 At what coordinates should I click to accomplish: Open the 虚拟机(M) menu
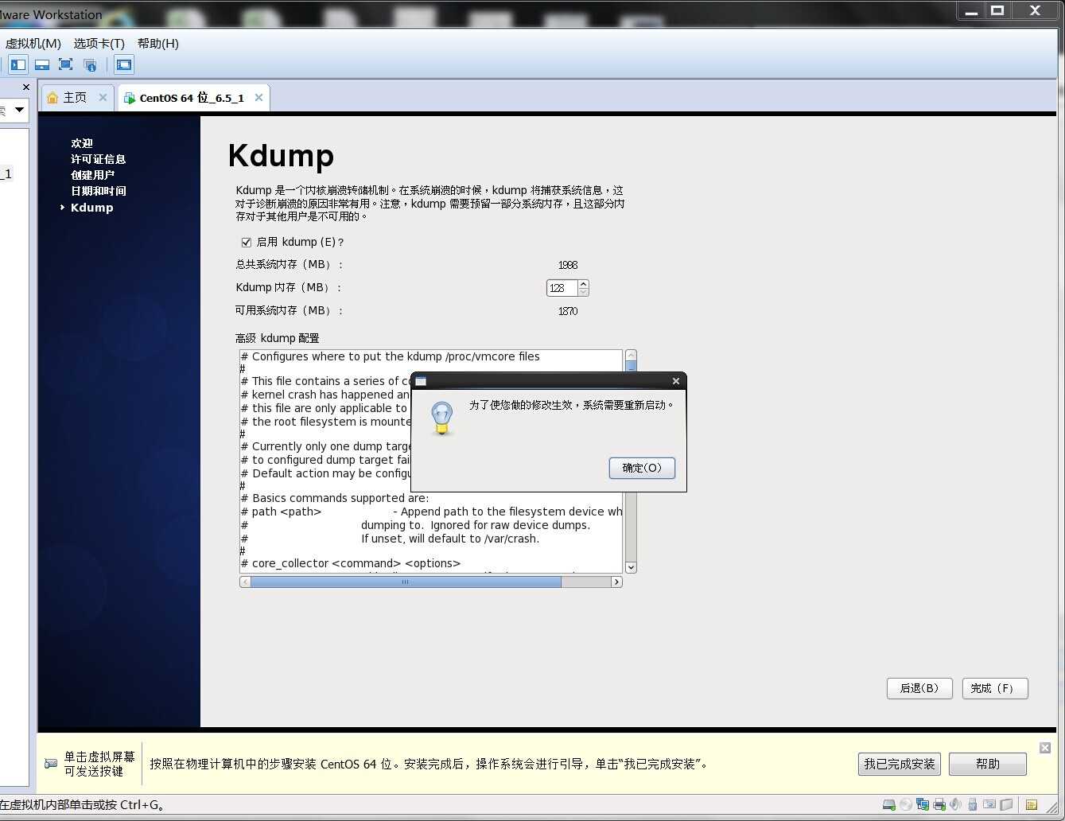[x=33, y=43]
